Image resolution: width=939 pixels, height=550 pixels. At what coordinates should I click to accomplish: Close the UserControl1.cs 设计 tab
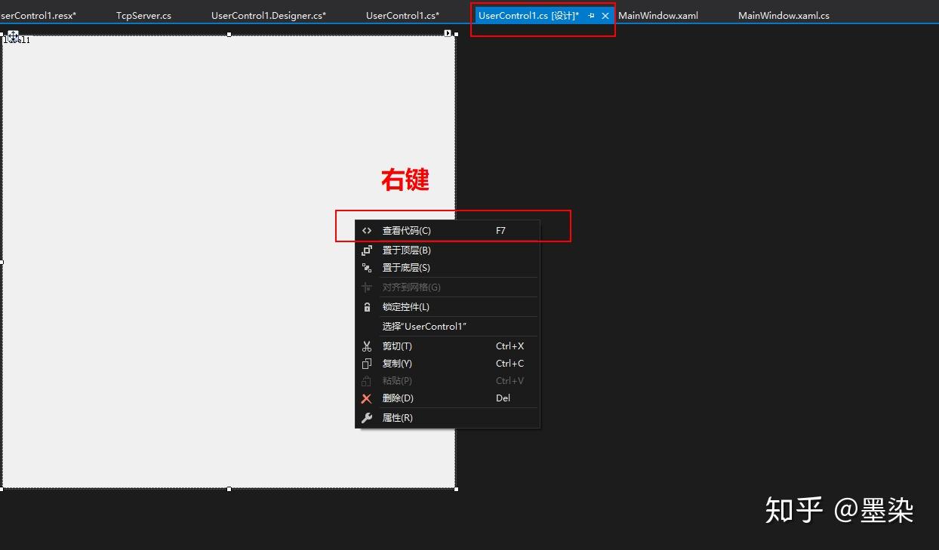(x=606, y=15)
